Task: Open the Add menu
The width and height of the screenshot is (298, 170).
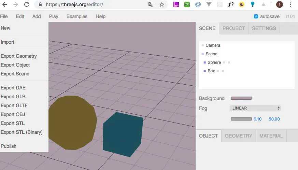Action: 37,16
